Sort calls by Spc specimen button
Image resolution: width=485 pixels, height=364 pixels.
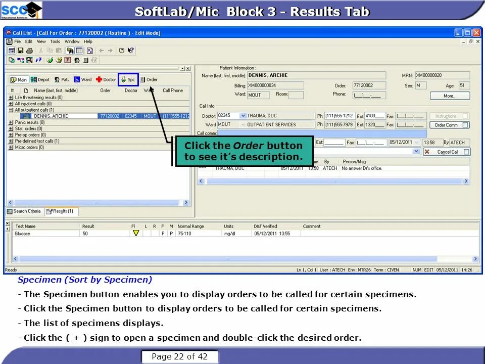[128, 79]
